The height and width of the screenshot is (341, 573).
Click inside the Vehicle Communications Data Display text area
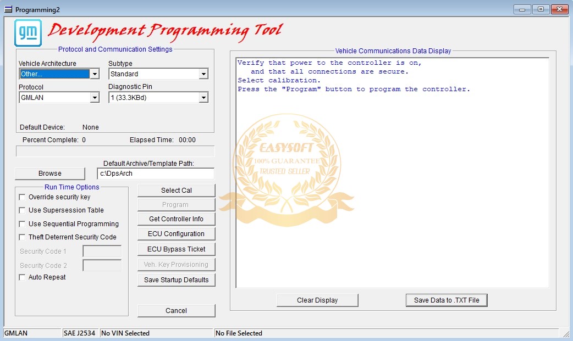coord(393,172)
